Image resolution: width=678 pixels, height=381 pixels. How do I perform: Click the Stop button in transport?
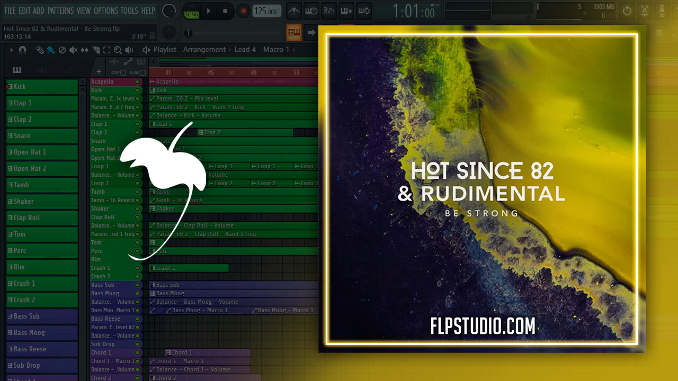pyautogui.click(x=225, y=11)
